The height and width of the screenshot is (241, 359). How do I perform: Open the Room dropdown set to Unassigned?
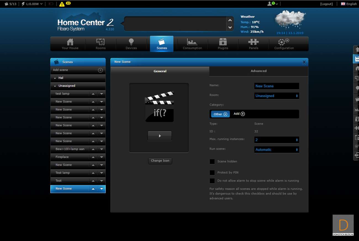[276, 96]
